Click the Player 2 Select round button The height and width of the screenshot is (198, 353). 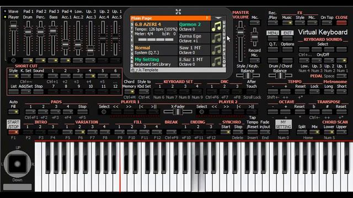tap(201, 112)
